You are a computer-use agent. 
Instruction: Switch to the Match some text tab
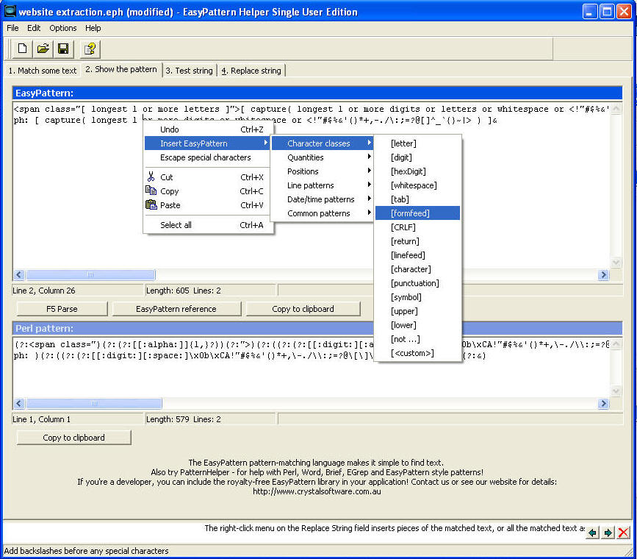click(43, 71)
